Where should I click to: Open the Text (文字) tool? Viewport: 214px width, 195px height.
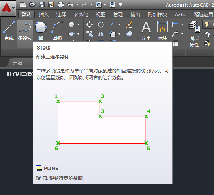click(x=146, y=31)
